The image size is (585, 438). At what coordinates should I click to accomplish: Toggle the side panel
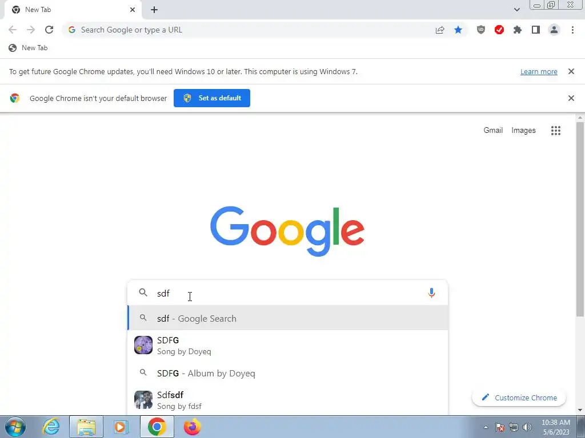pos(536,30)
